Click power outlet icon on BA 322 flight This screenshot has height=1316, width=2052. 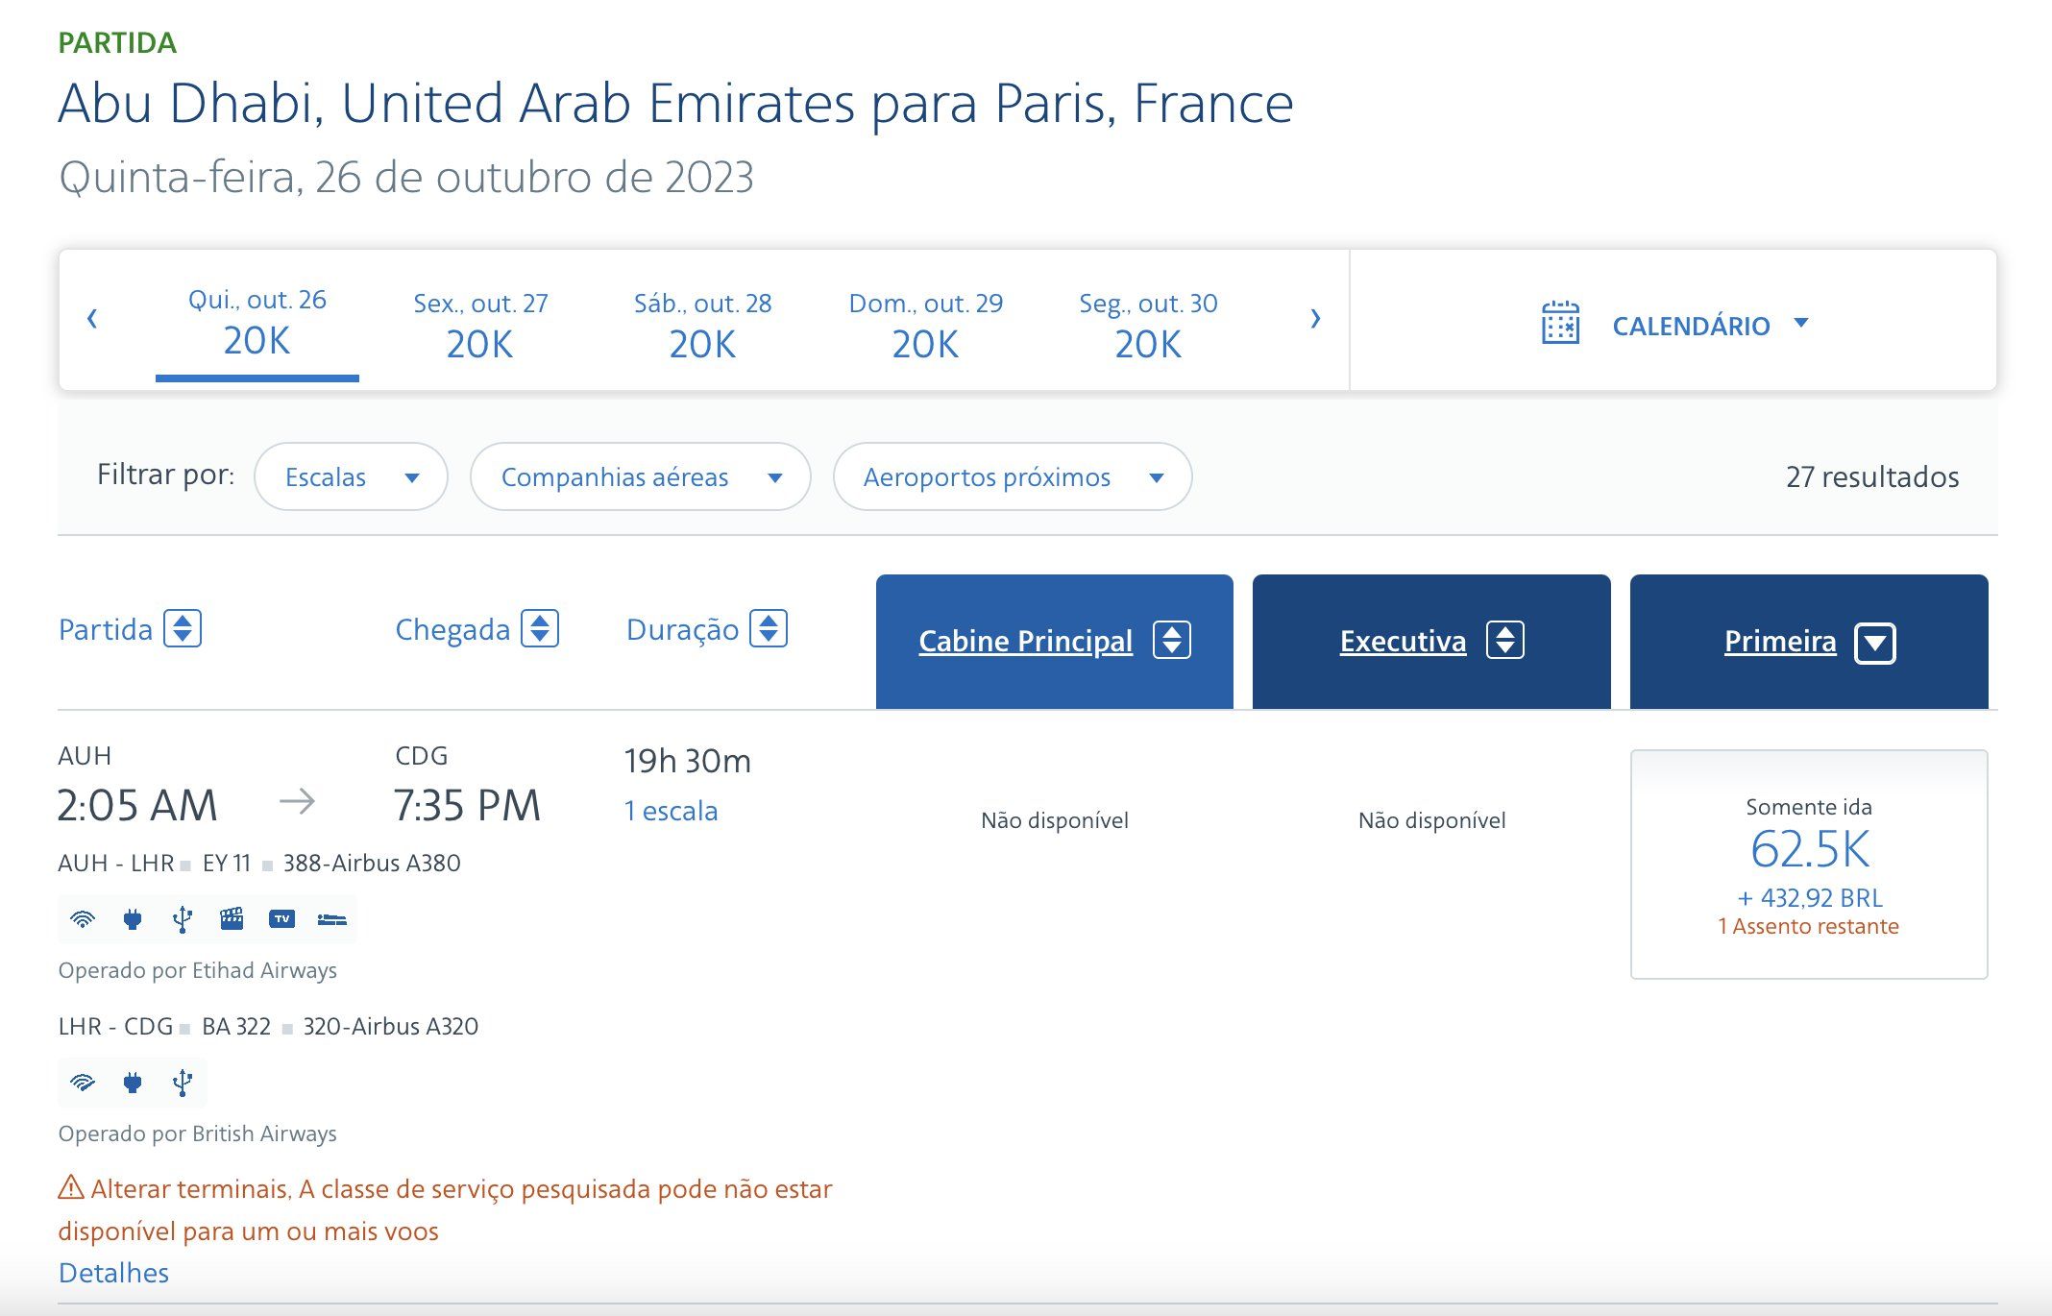tap(133, 1083)
